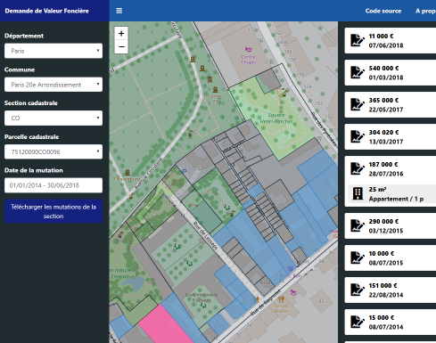Open the A propos menu item
Screen dimensions: 436x343
pos(425,11)
